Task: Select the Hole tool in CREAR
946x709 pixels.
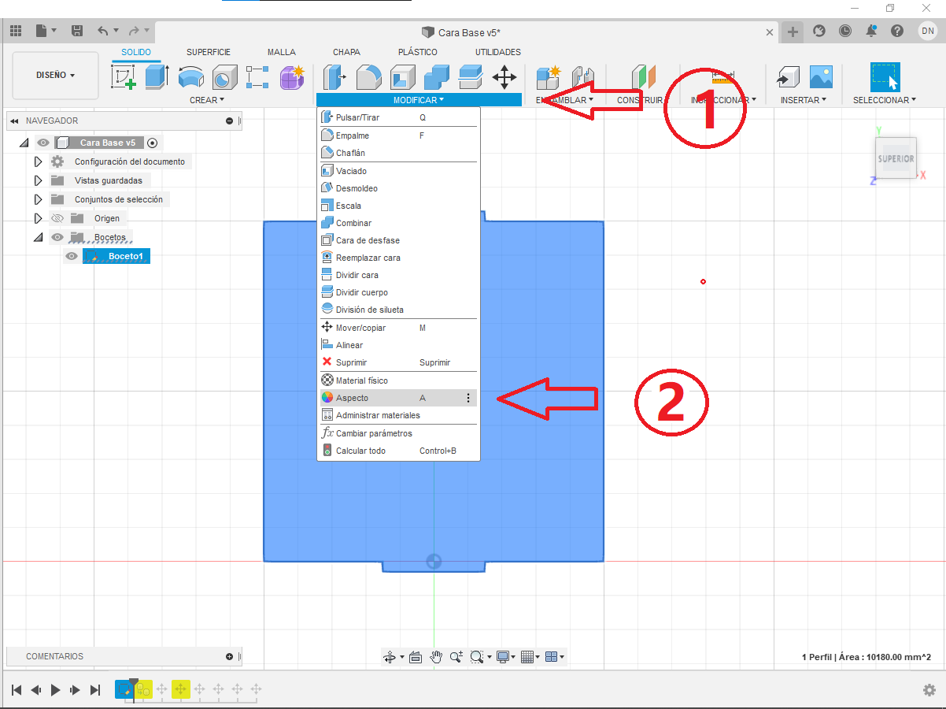Action: pyautogui.click(x=224, y=77)
